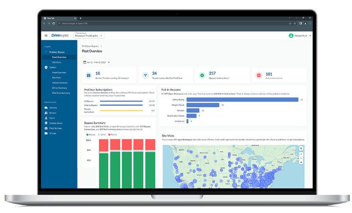Open Risk Zone Summary in sidebar
This screenshot has width=352, height=213.
(x=60, y=93)
